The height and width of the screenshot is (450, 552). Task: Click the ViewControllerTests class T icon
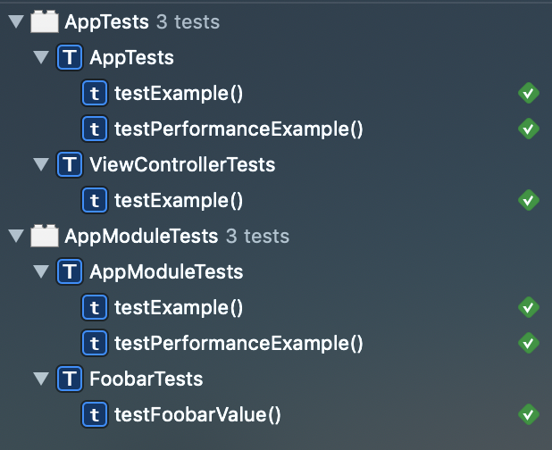[x=70, y=164]
